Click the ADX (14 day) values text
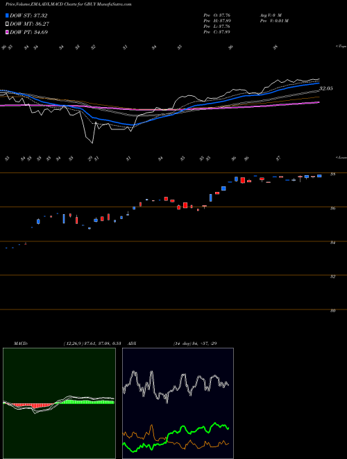Viewport: 347px width, 459px height. pyautogui.click(x=195, y=344)
